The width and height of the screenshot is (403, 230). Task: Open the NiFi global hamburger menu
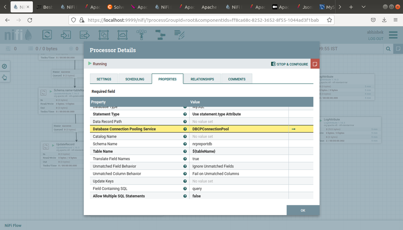pyautogui.click(x=393, y=35)
